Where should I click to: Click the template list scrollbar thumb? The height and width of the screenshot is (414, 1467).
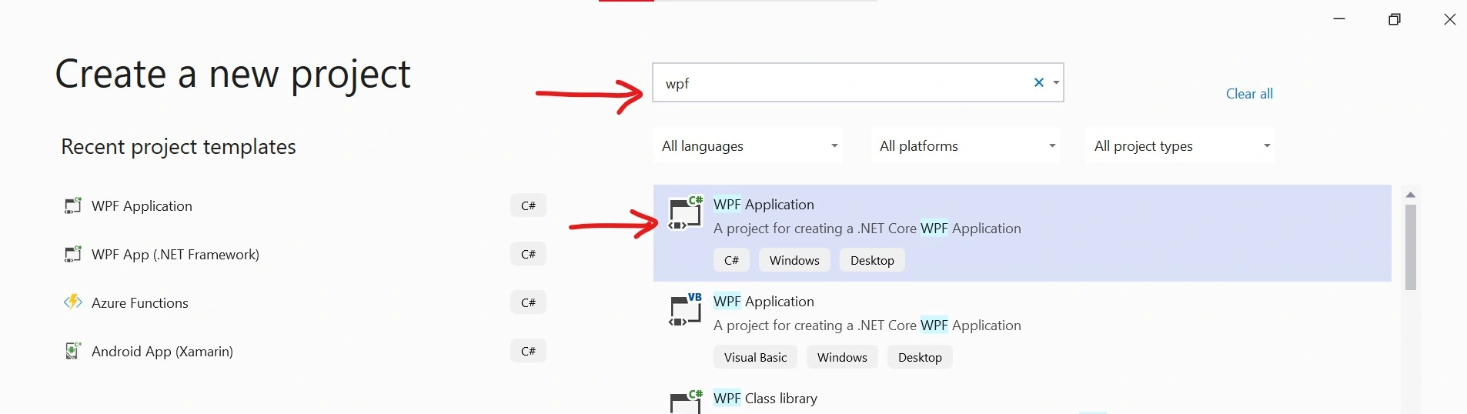pos(1411,248)
